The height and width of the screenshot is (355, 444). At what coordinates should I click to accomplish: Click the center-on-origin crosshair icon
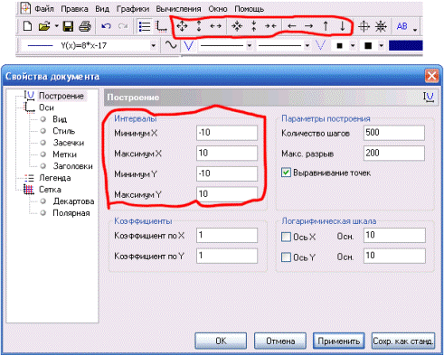(x=364, y=26)
